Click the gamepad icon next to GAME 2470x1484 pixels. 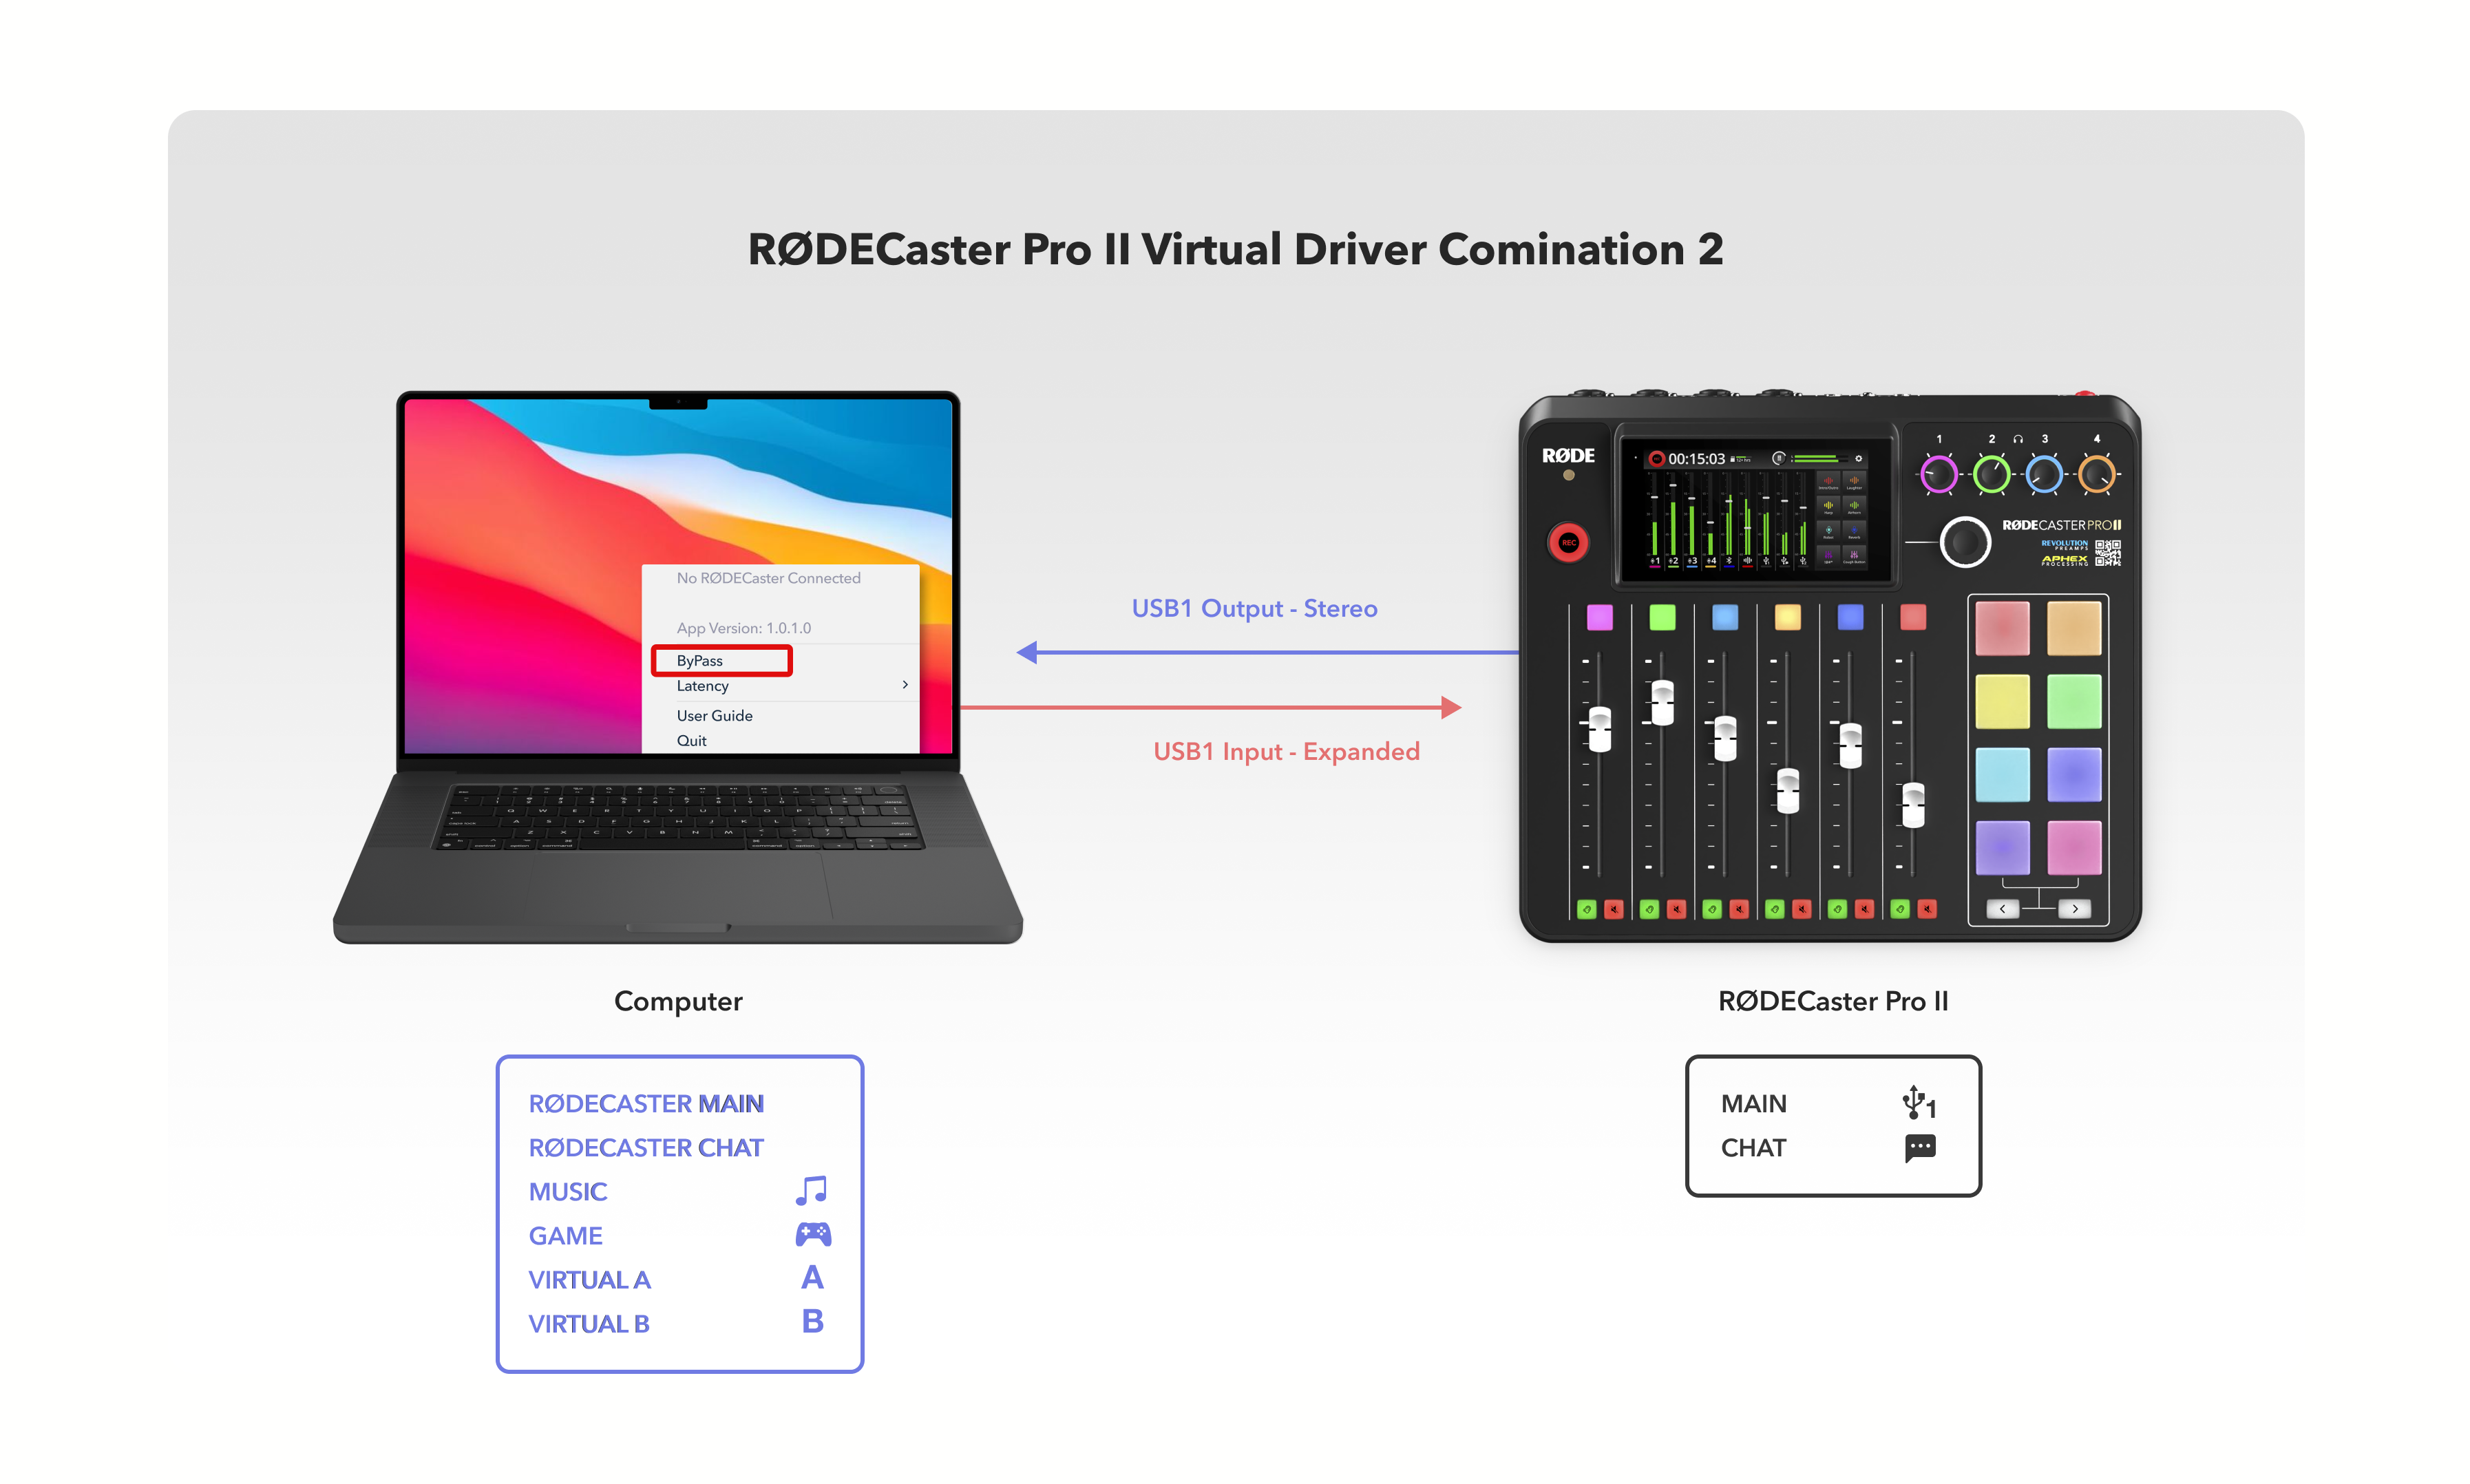click(812, 1234)
